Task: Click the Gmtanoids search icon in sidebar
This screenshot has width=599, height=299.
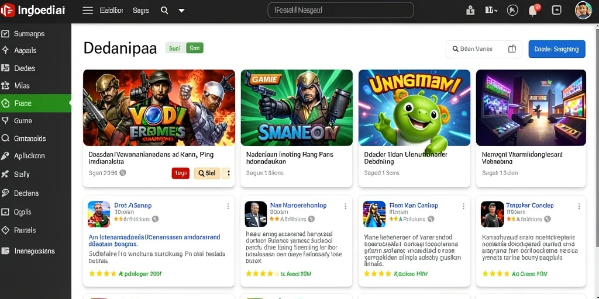Action: pyautogui.click(x=5, y=138)
